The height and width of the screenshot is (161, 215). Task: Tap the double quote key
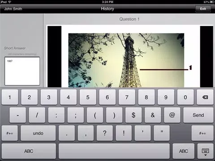pos(162,133)
